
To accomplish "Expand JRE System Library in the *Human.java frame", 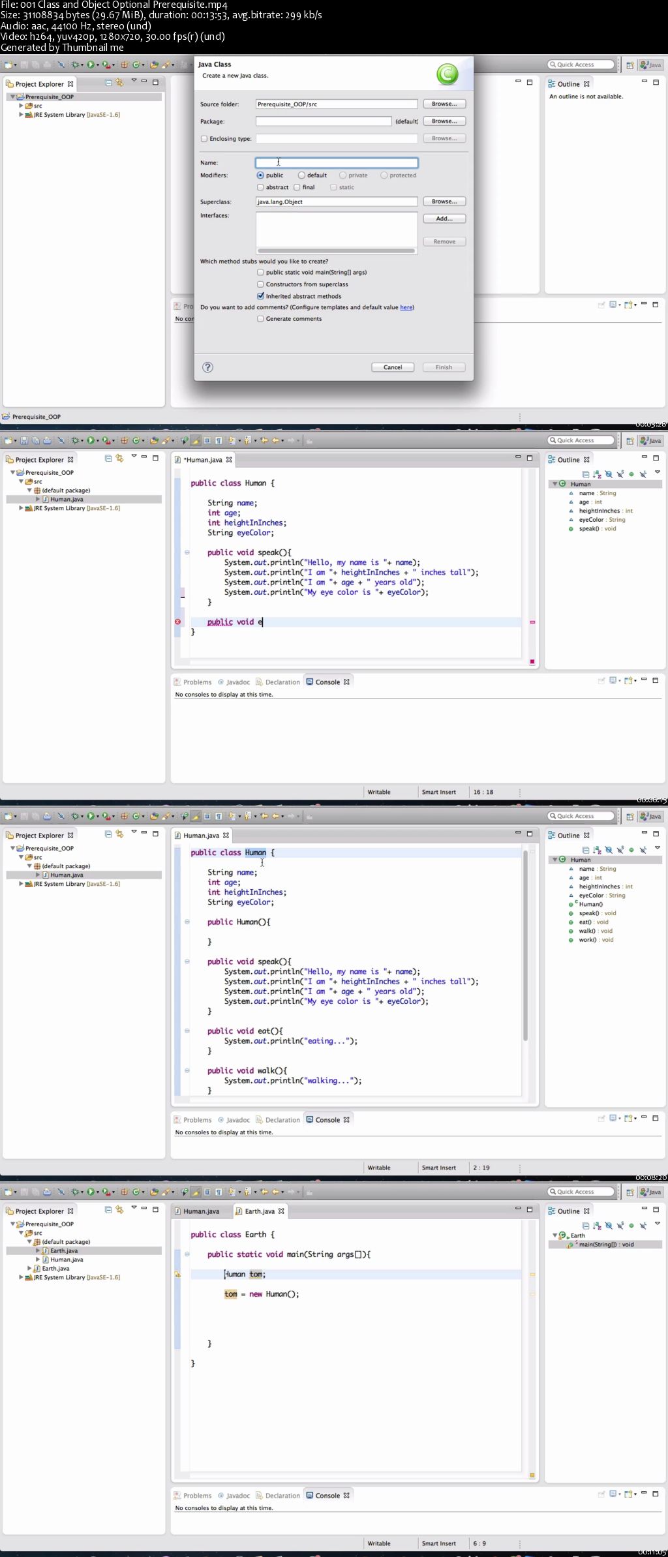I will 21,508.
